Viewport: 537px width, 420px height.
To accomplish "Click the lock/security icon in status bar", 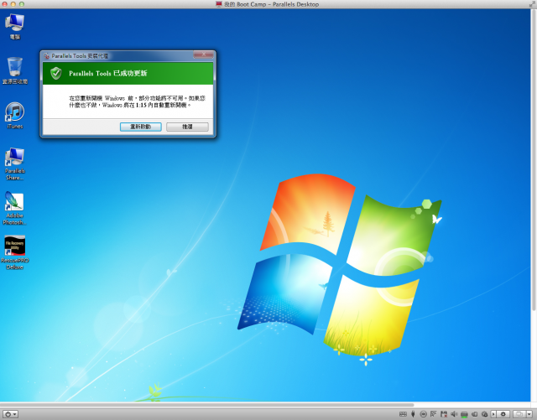I will click(485, 414).
